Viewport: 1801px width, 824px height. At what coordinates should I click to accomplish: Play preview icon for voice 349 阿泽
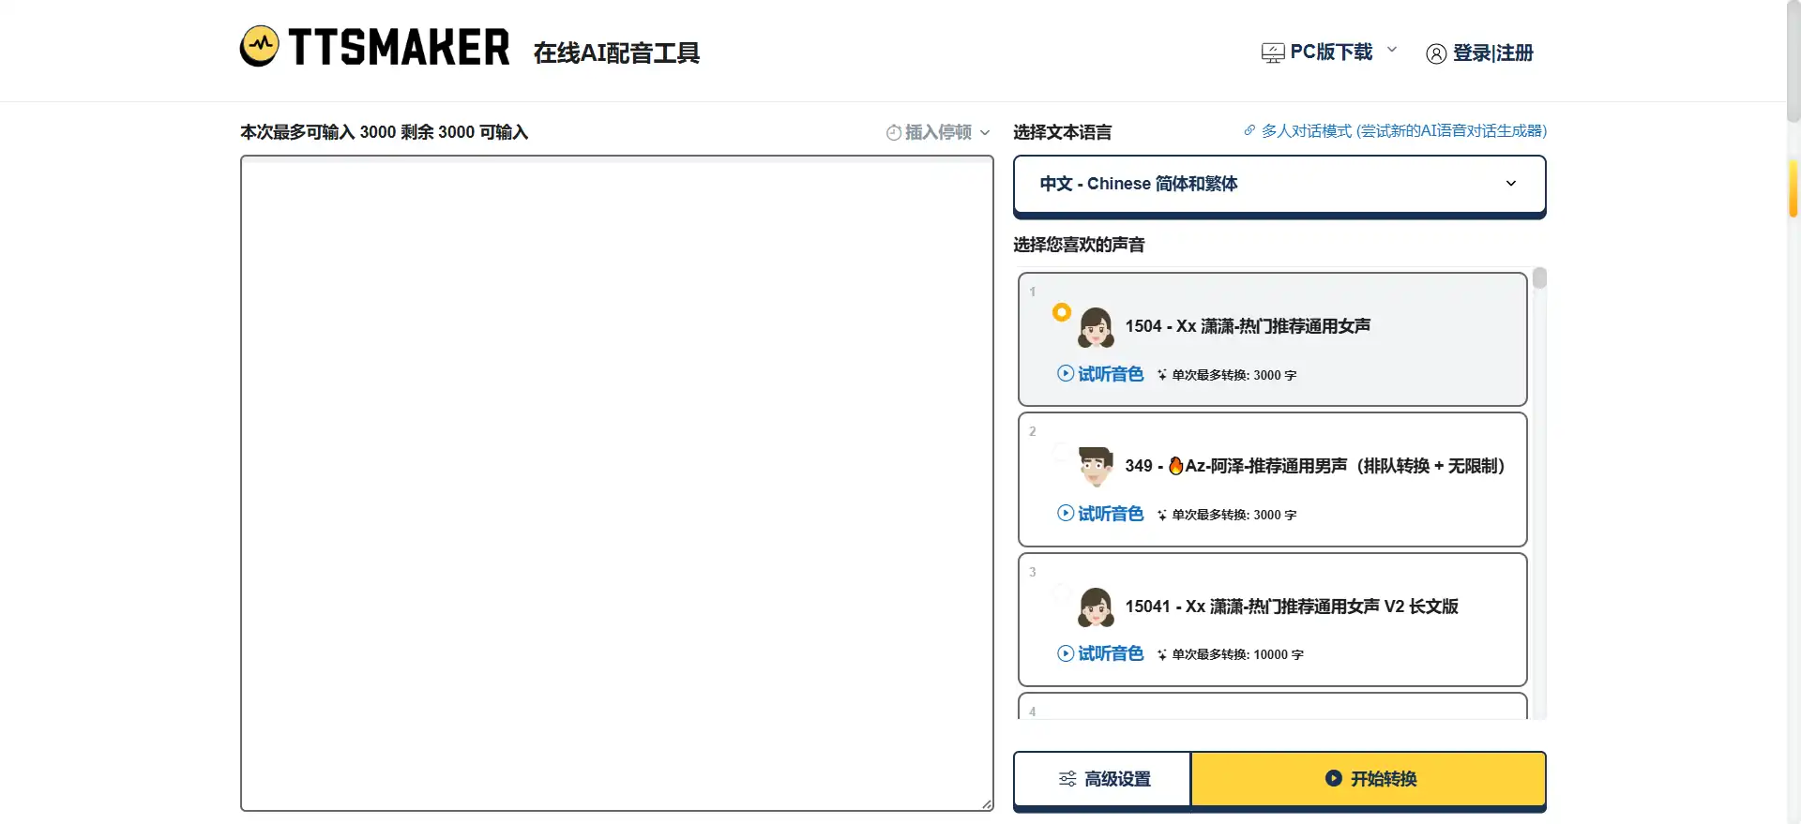pyautogui.click(x=1066, y=513)
